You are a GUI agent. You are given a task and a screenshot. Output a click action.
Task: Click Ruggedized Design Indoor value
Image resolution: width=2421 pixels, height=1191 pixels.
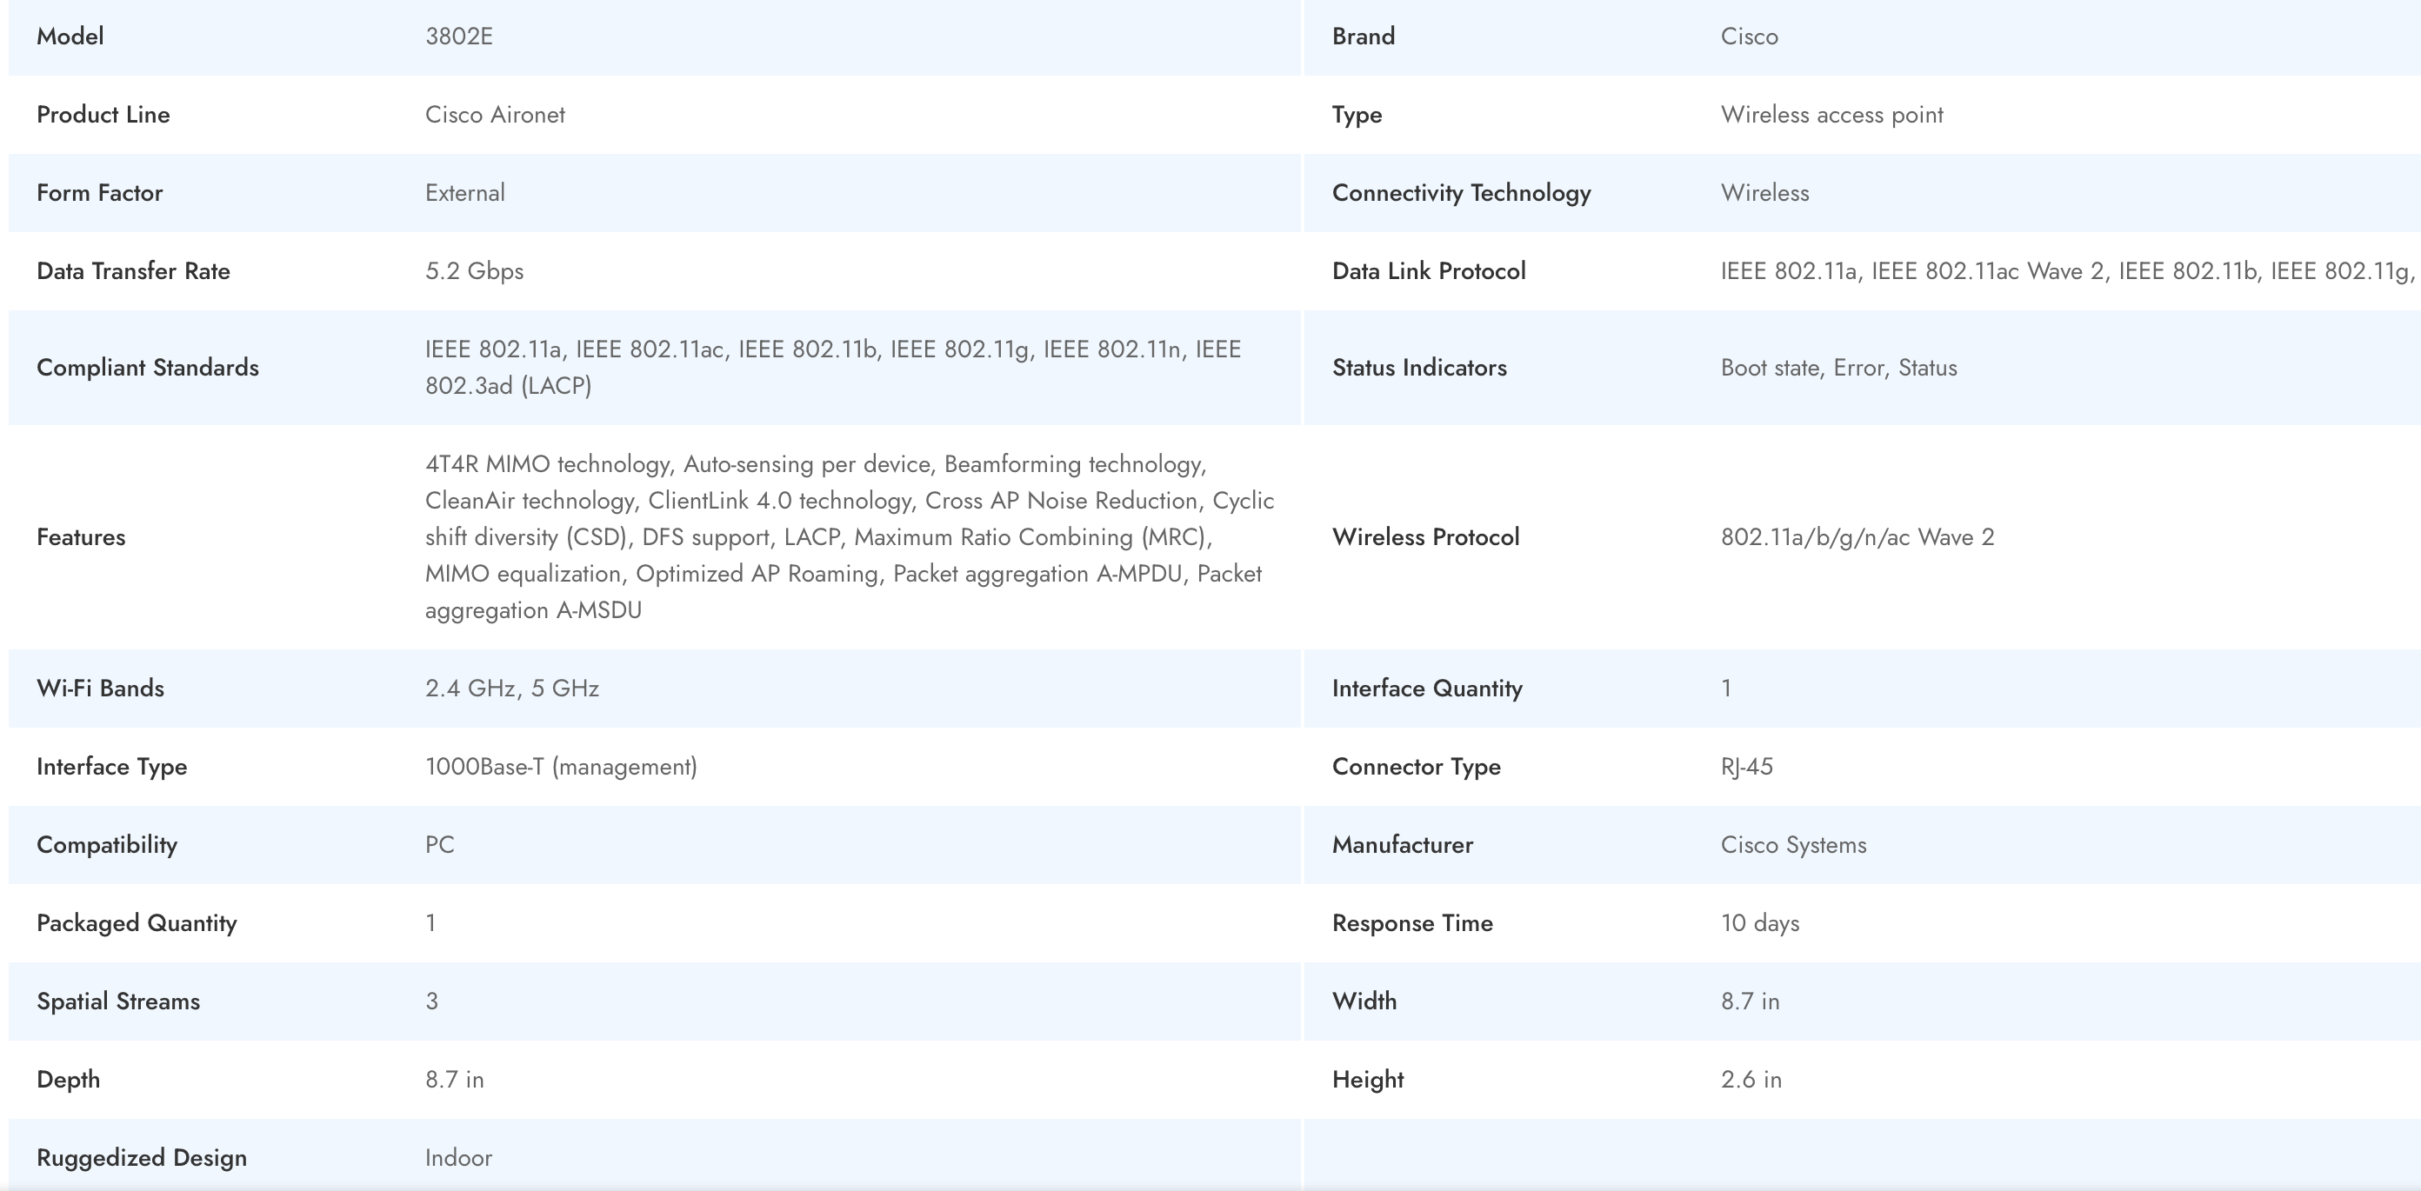457,1157
